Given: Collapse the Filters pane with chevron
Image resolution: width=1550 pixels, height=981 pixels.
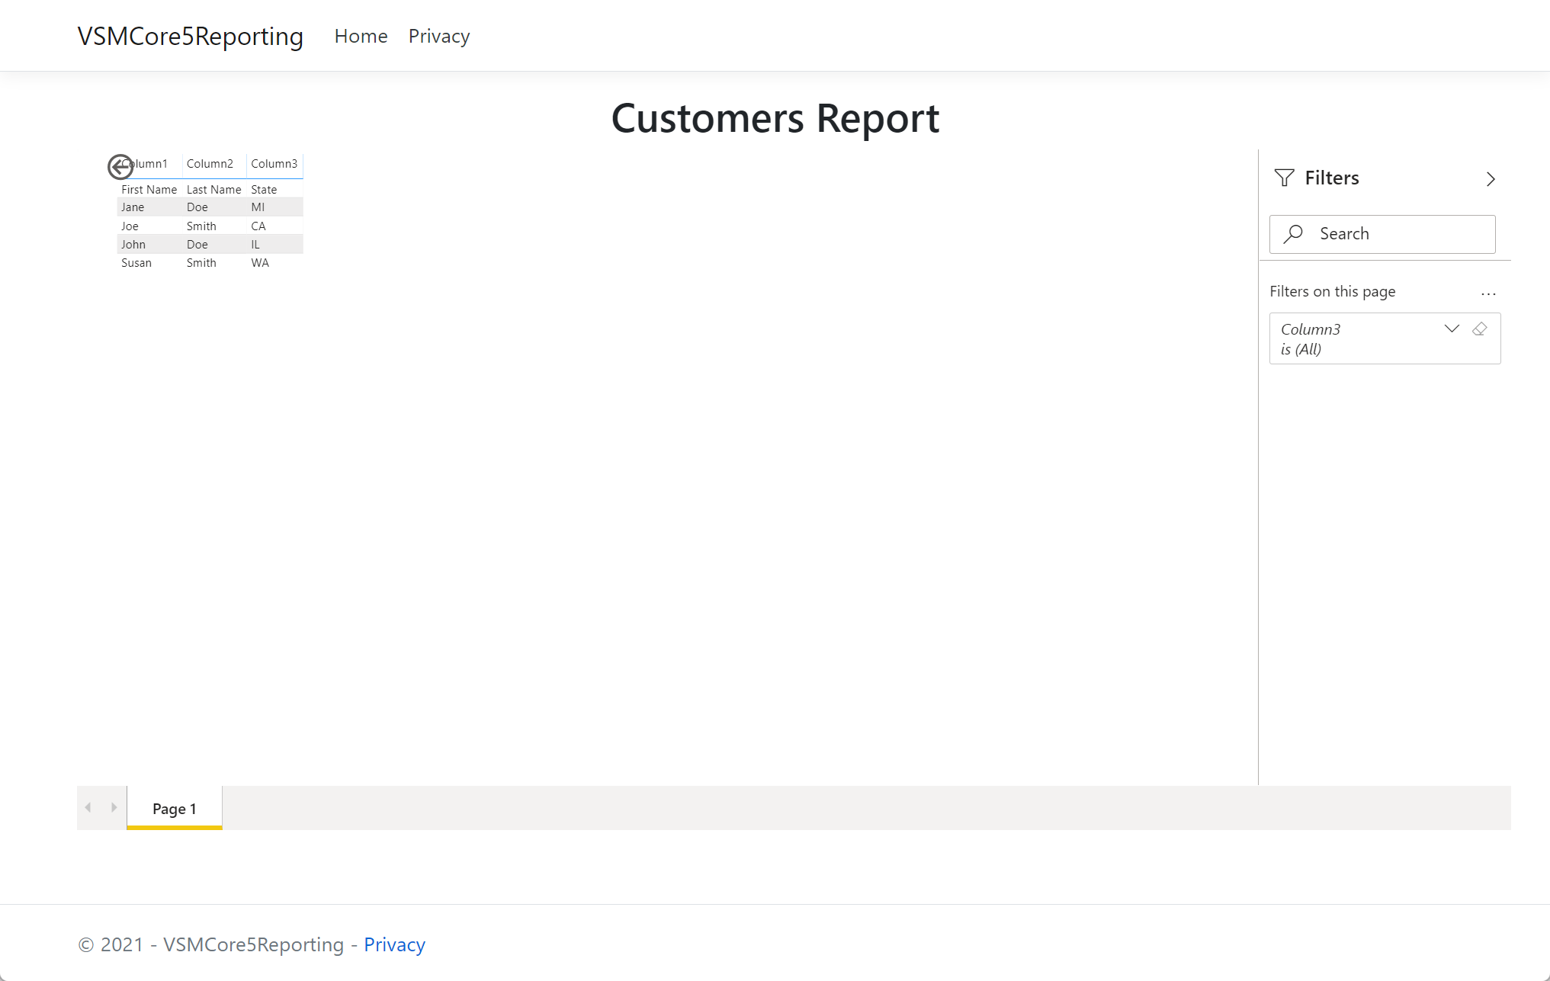Looking at the screenshot, I should click(x=1491, y=179).
